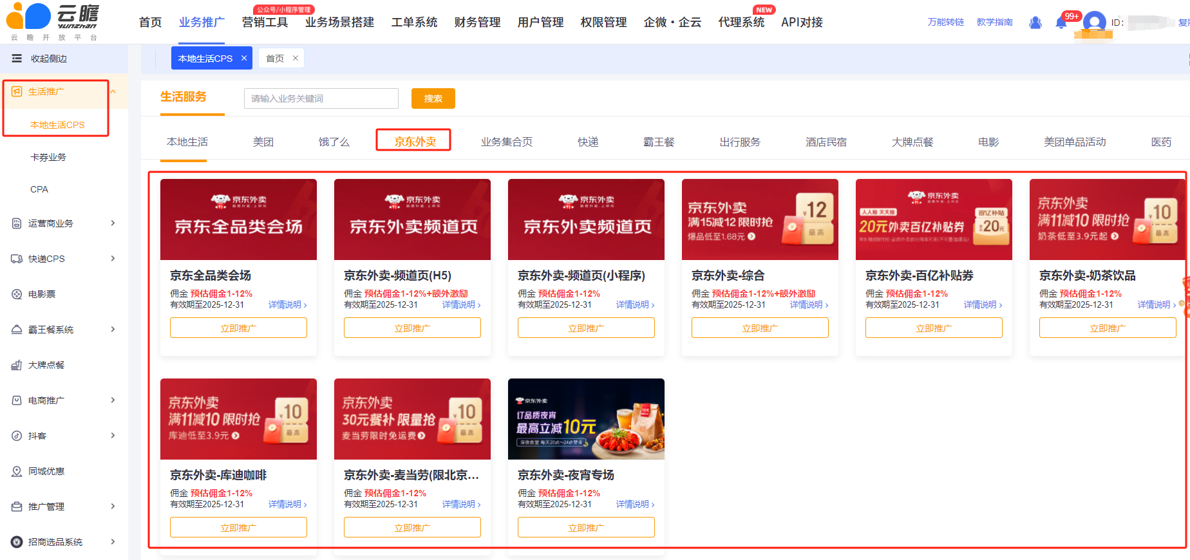Expand the 抖客 sidebar menu

coord(113,436)
